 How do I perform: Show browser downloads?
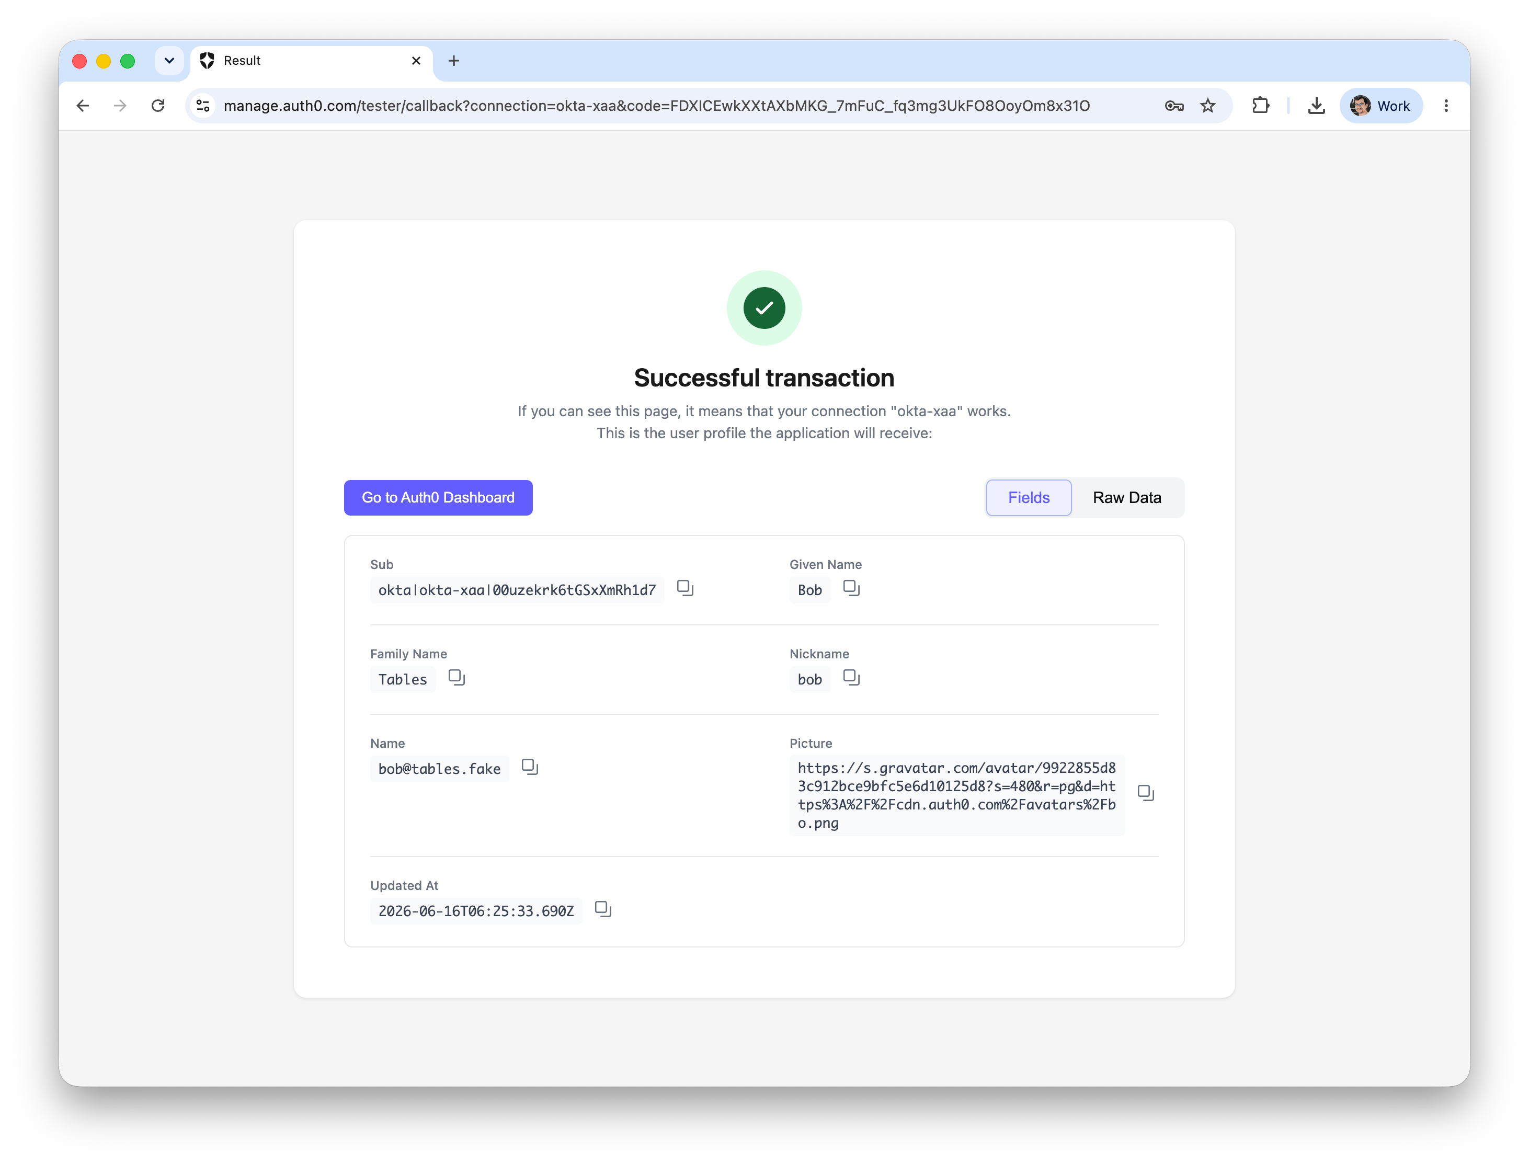coord(1316,105)
